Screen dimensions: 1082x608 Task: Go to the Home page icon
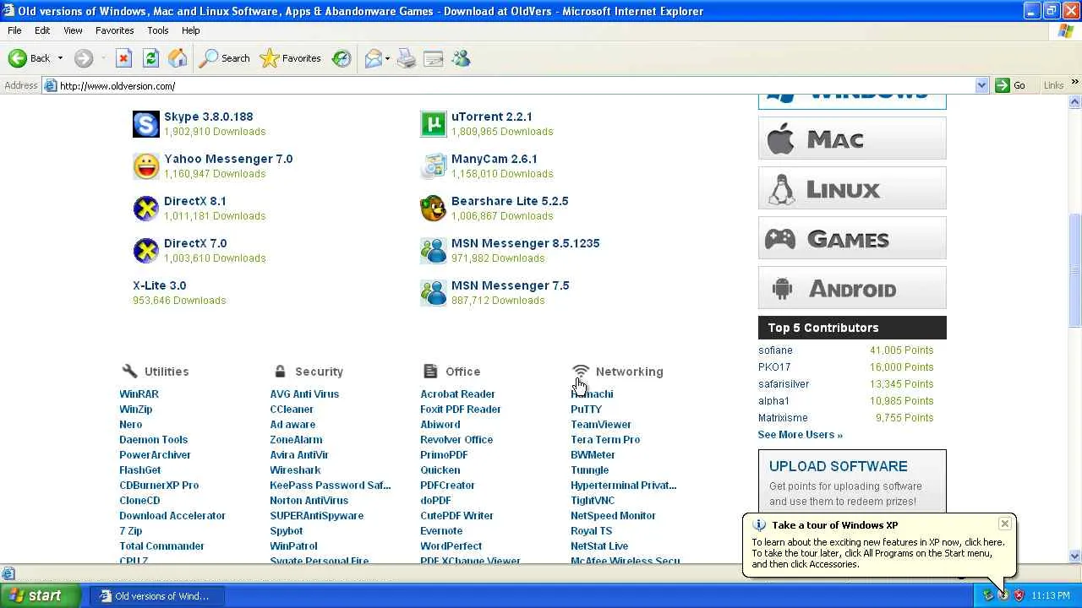coord(178,58)
